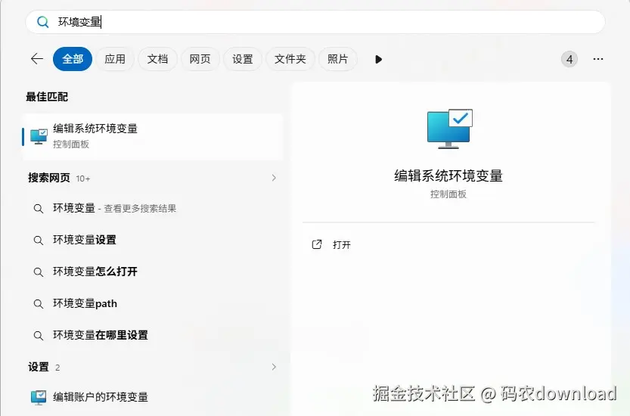The height and width of the screenshot is (416, 630).
Task: Expand the 搜索网页 section chevron
Action: point(274,178)
